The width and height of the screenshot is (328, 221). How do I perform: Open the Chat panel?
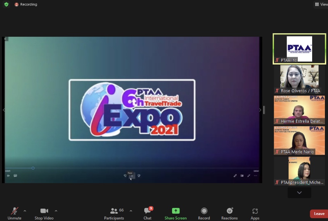point(147,213)
